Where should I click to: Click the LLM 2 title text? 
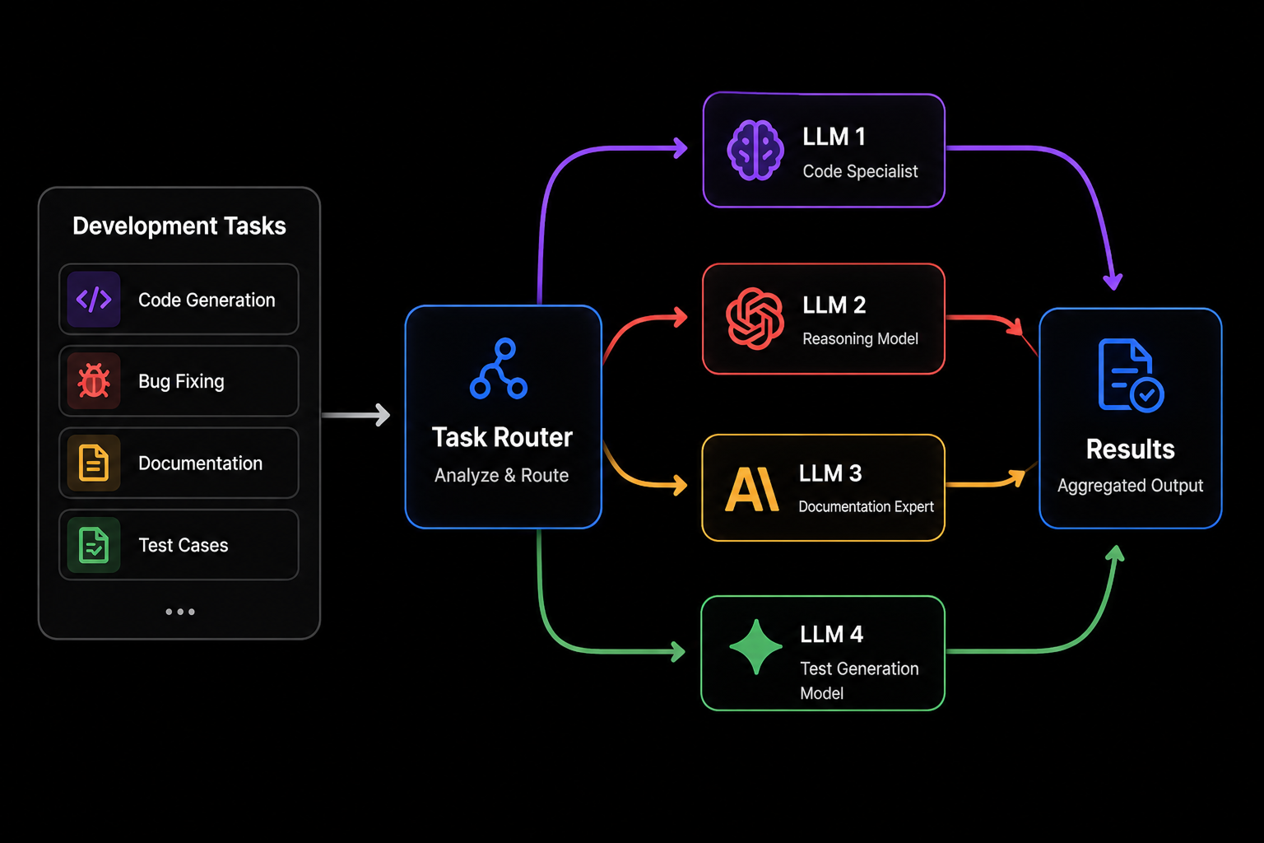834,305
